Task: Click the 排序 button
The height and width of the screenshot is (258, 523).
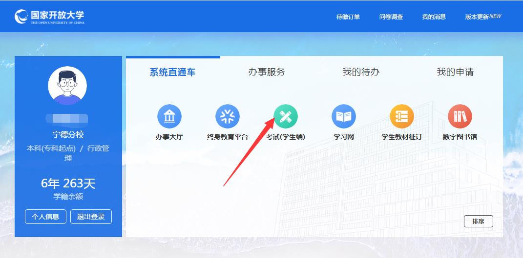Action: click(478, 221)
